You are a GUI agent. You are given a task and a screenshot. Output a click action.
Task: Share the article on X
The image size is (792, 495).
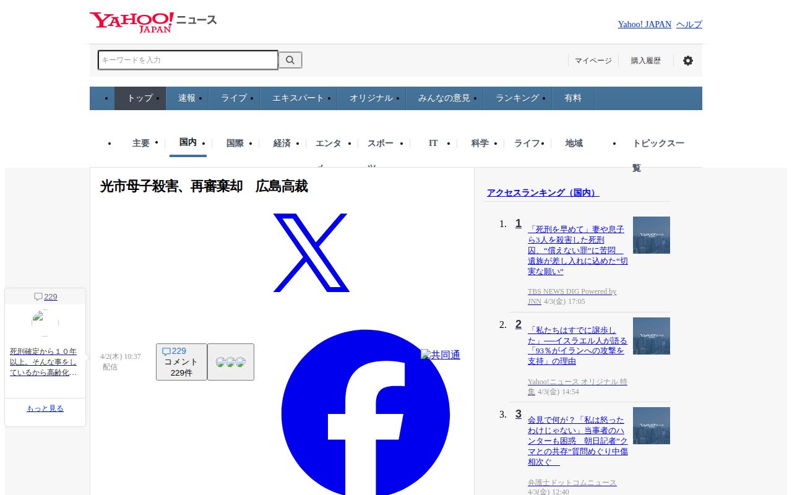tap(311, 252)
